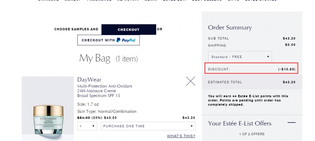Open the DayWear product title
315x141 pixels.
(89, 79)
